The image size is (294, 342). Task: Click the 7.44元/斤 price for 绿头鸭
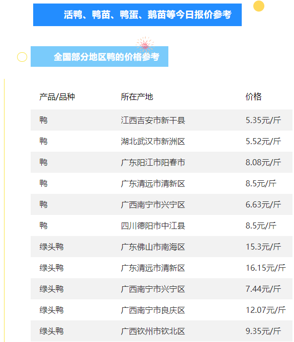point(263,289)
